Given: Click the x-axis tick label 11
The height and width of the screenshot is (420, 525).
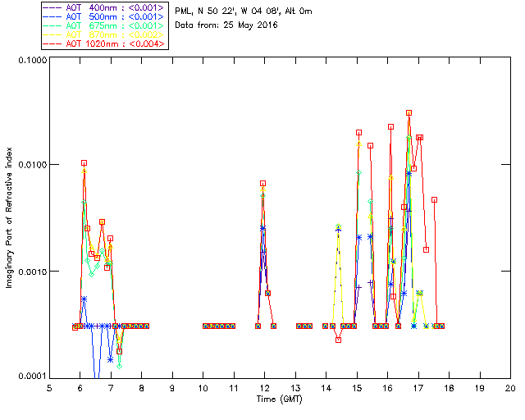Looking at the screenshot, I should click(x=234, y=388).
